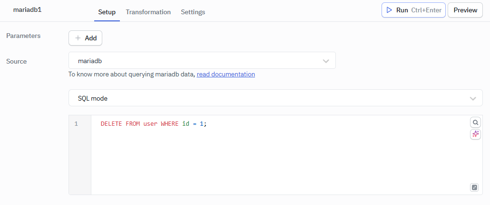Click the play triangle icon in Run
The image size is (490, 205).
389,10
